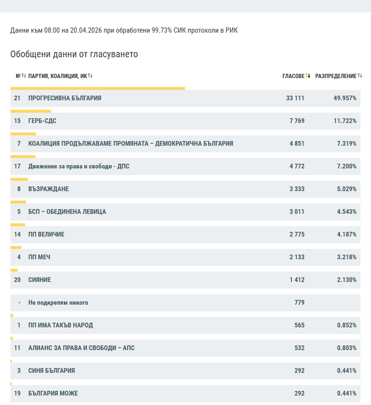Click КОАЛИЦИЯ ПРОДЪЛЖАВАМЕ ПРОМЯНАТА – ДЕМОКРАТИЧНА БЪЛГАРИЯ entry

(x=131, y=144)
